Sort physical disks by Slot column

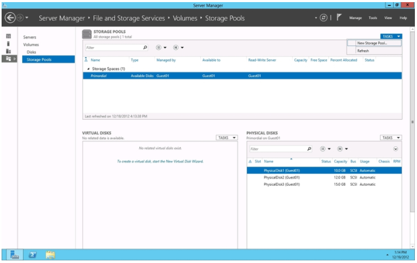point(258,161)
